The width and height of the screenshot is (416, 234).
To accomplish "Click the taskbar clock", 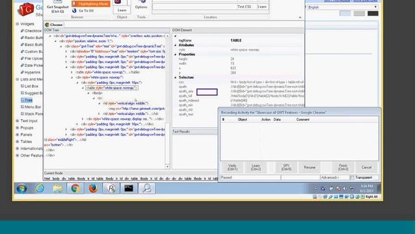I will coord(367,188).
